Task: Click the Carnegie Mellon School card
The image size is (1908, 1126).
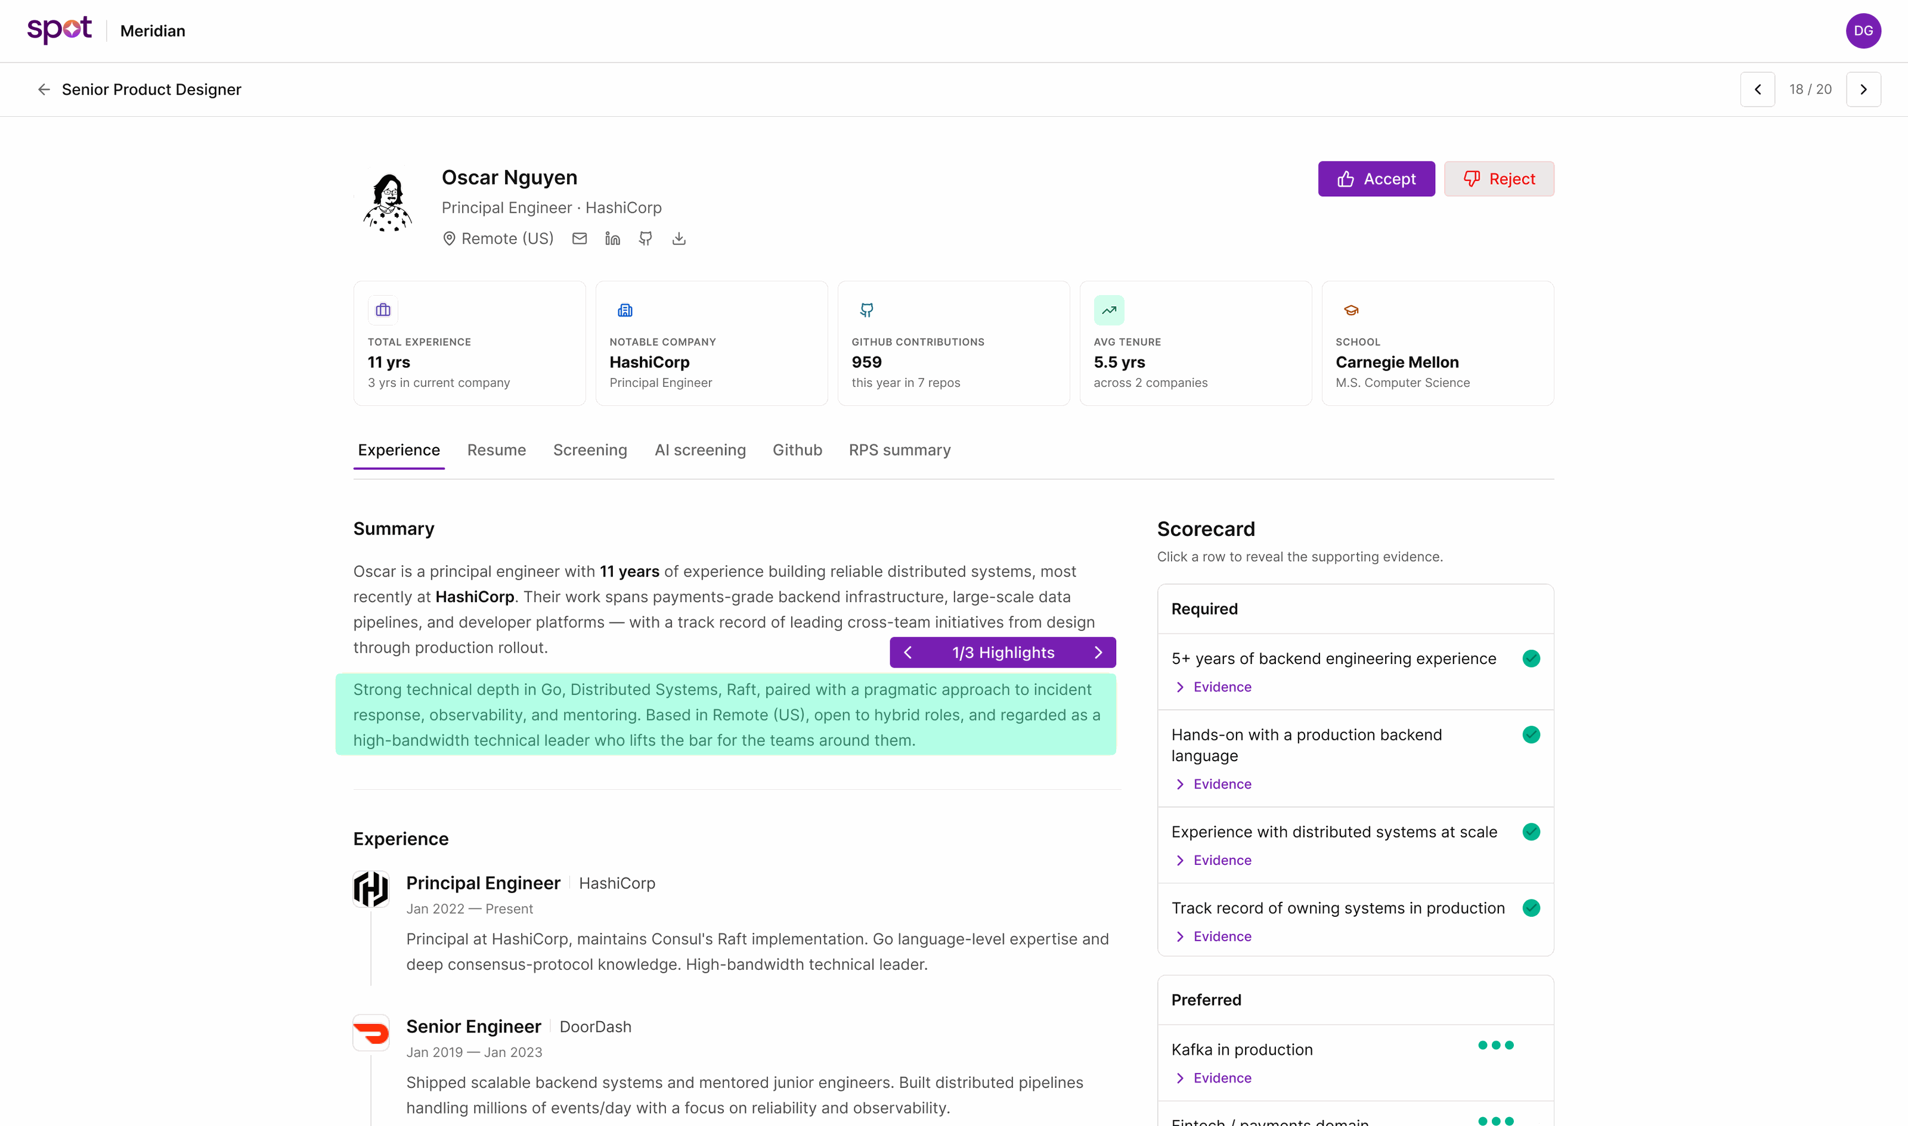Action: click(1438, 343)
